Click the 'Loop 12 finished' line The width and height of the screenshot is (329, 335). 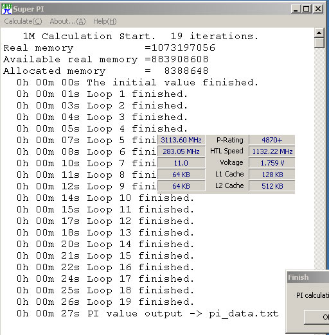tap(105, 221)
